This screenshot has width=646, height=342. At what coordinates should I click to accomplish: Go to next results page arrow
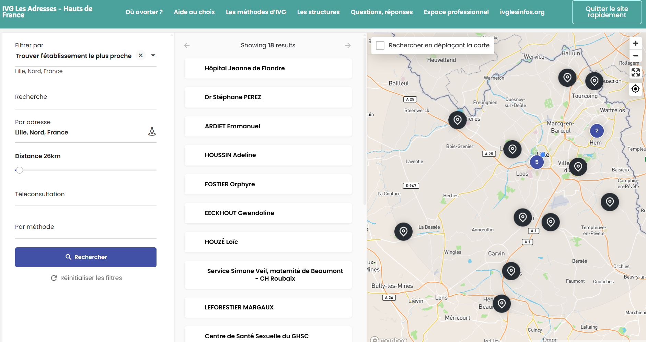(x=348, y=45)
